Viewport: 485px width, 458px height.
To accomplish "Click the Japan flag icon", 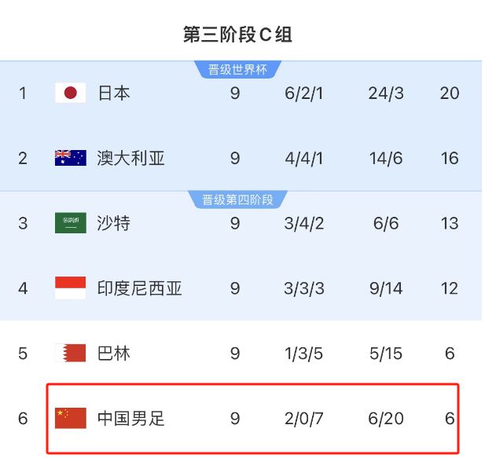I will click(x=70, y=93).
